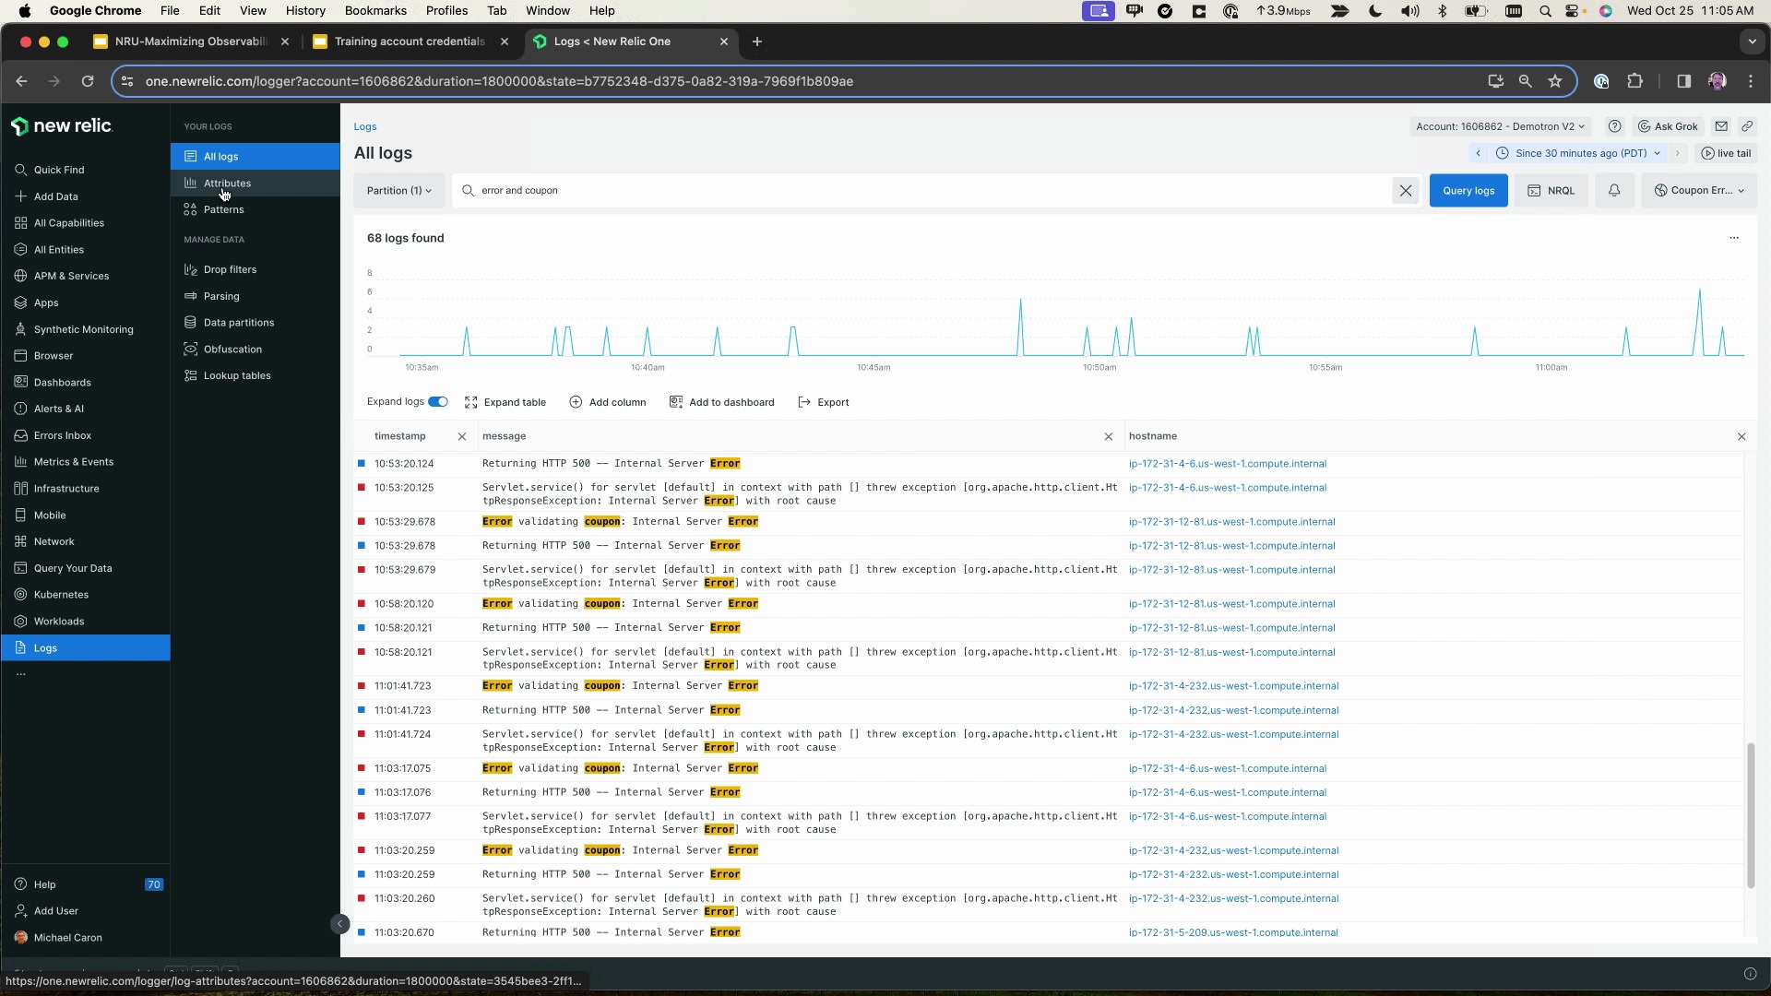
Task: Open account selector dropdown
Action: [x=1499, y=127]
